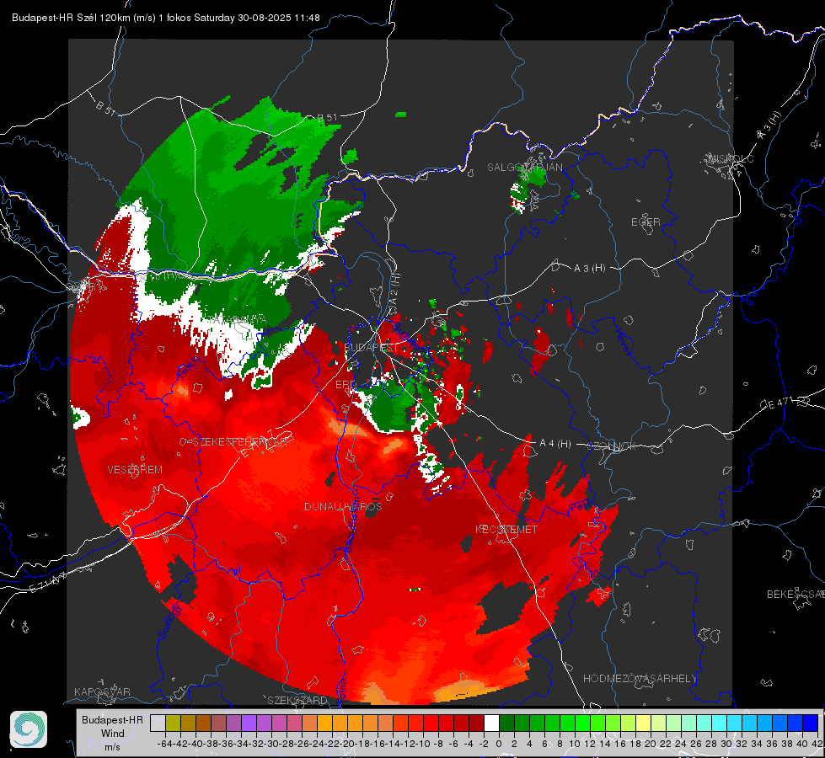Click the HÓDMEZŐVÁSÁRHELY city label
This screenshot has width=825, height=758.
[640, 679]
